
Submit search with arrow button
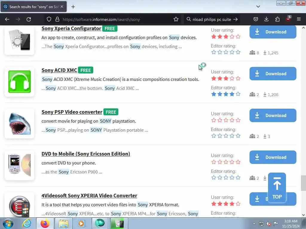[235, 19]
